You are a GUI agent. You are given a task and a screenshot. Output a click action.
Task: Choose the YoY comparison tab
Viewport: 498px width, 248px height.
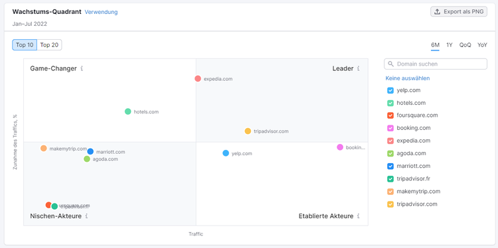click(x=482, y=44)
